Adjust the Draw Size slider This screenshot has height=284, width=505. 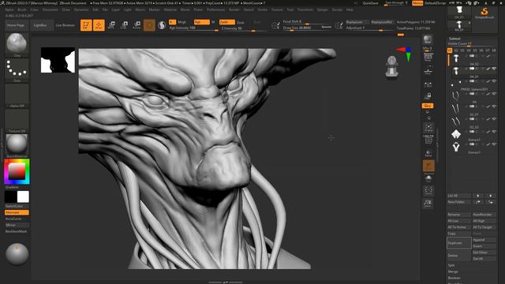307,28
